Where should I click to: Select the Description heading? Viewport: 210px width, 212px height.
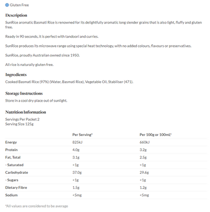click(x=16, y=15)
